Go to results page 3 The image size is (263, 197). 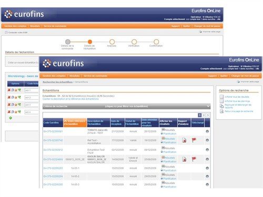pos(208,115)
